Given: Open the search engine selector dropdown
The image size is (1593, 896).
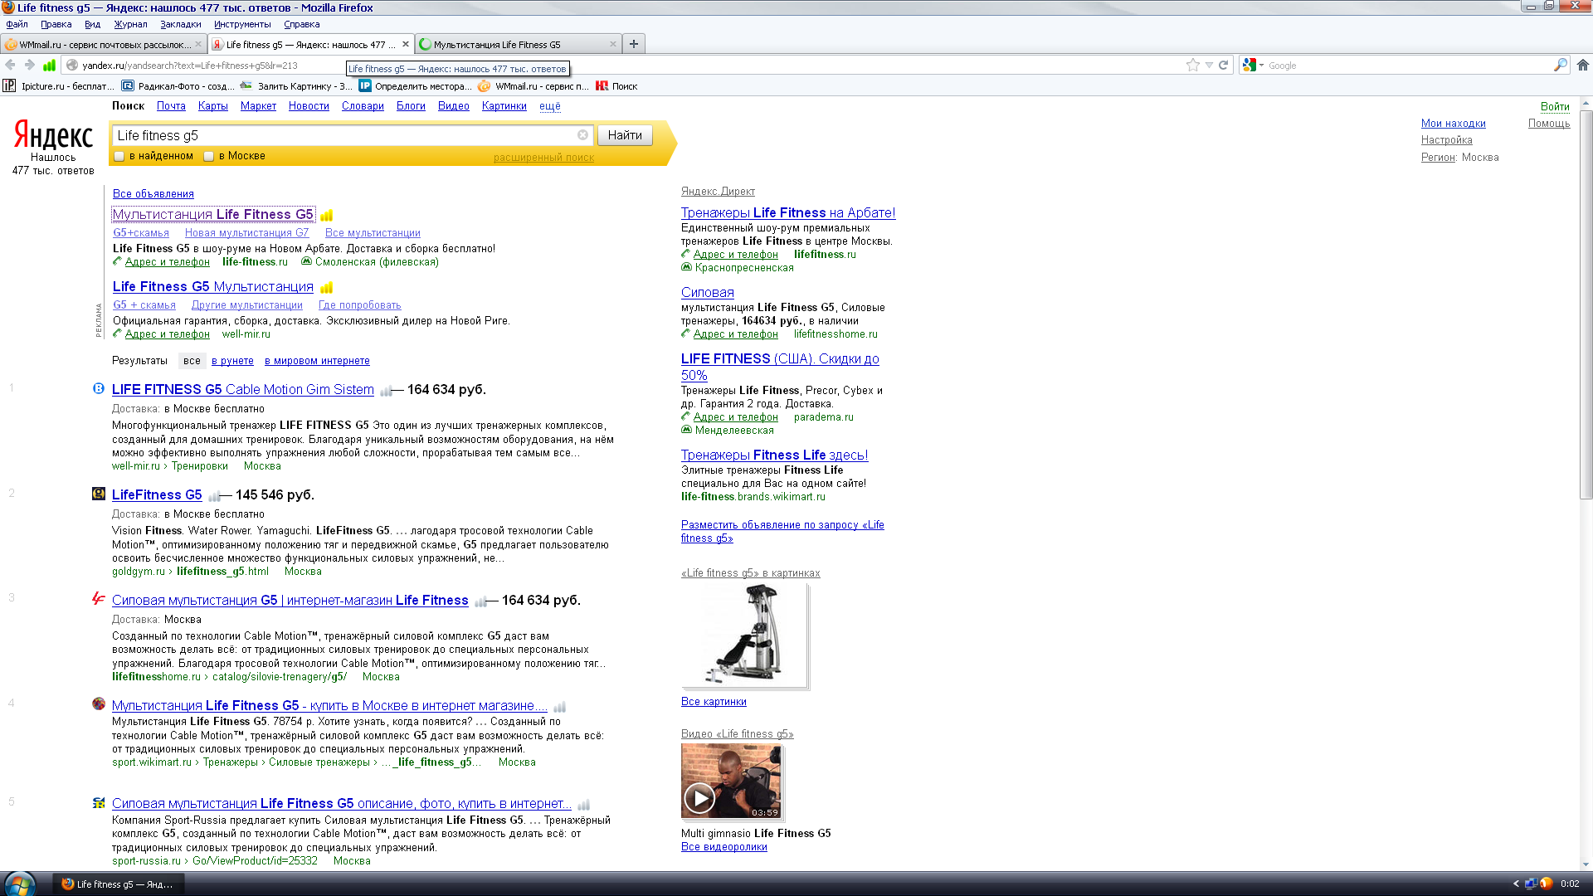Looking at the screenshot, I should pos(1253,65).
